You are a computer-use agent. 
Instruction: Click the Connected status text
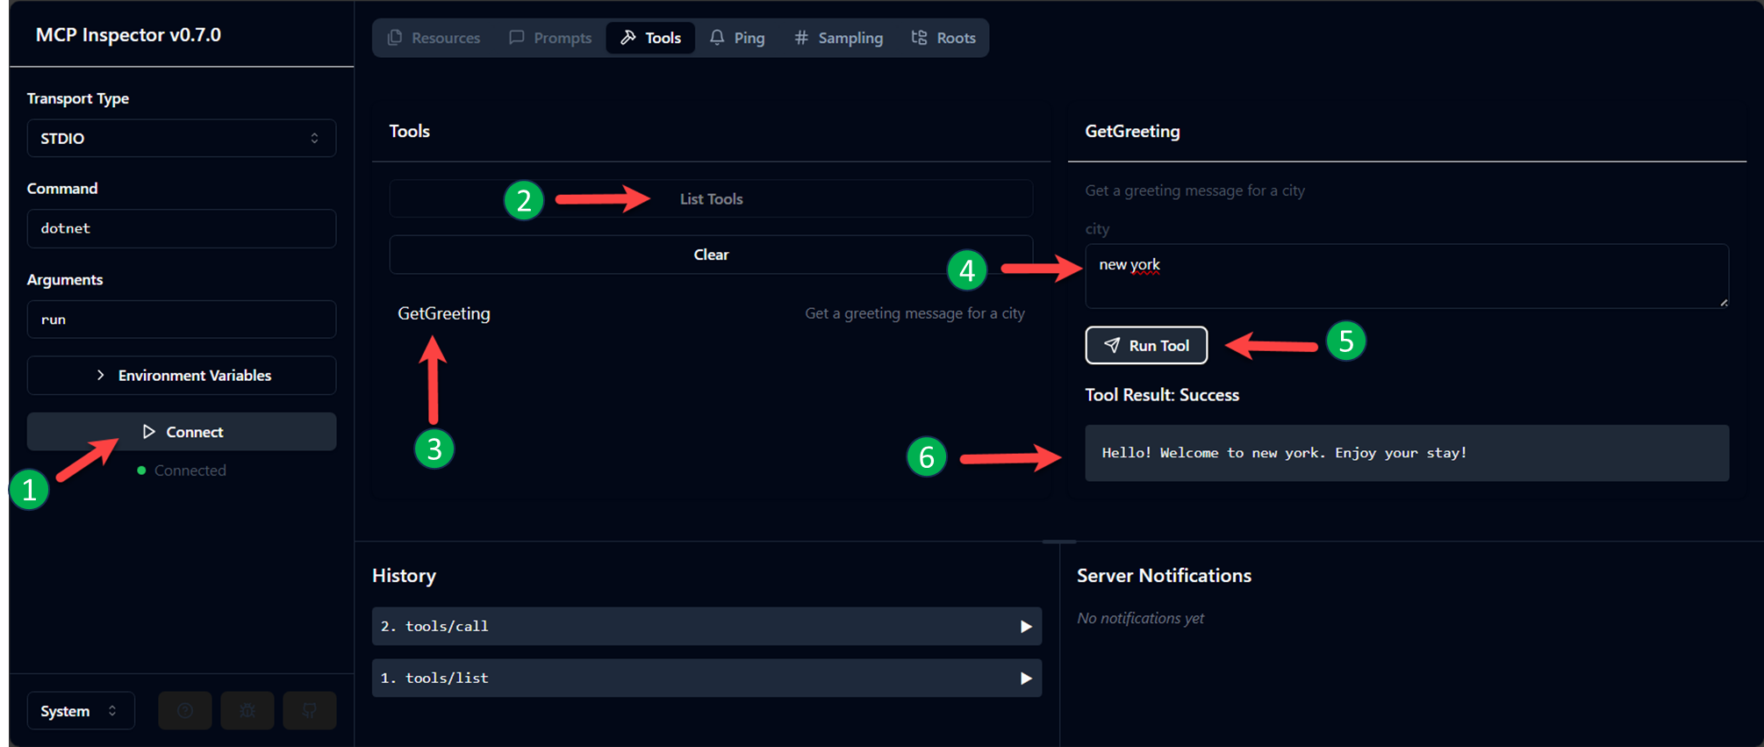coord(190,470)
